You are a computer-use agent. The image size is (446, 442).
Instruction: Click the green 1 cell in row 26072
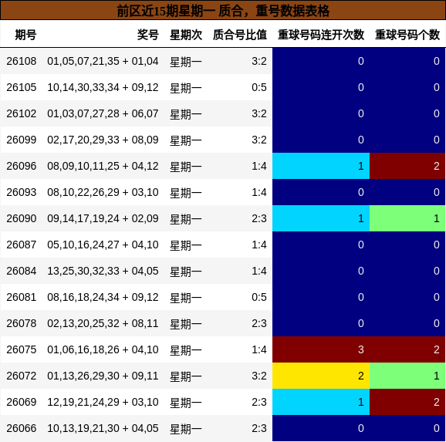407,376
